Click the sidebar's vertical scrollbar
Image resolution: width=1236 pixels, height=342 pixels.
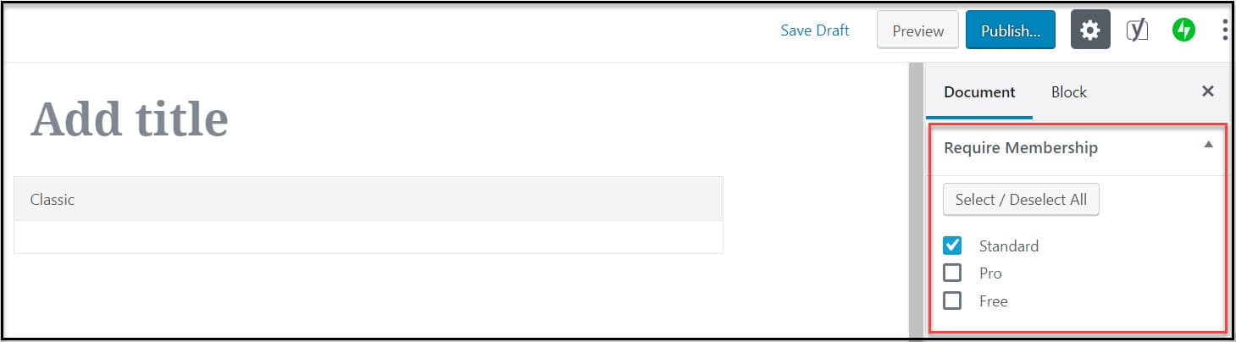coord(916,201)
